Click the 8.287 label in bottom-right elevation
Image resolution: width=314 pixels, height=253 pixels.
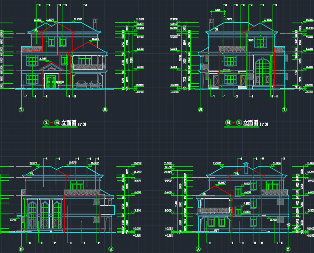222,183
